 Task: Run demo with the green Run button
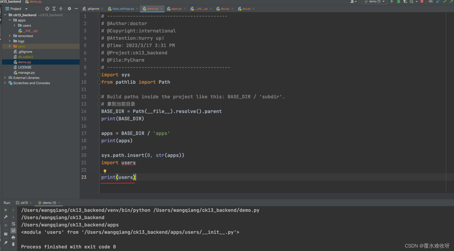tap(392, 2)
